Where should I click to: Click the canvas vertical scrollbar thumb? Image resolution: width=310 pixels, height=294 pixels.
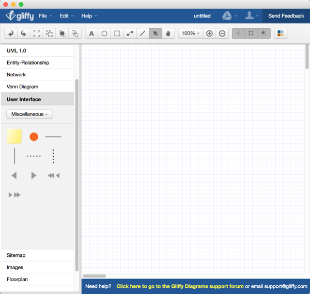point(307,56)
